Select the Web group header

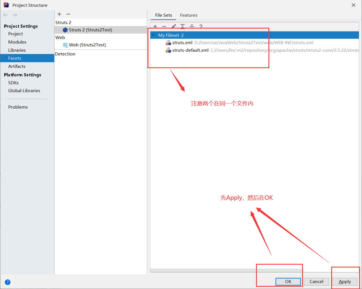60,37
